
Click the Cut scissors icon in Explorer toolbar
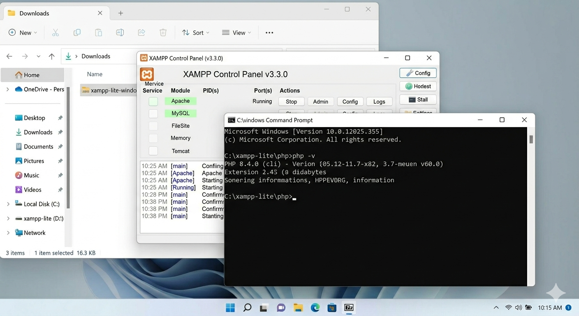click(56, 33)
